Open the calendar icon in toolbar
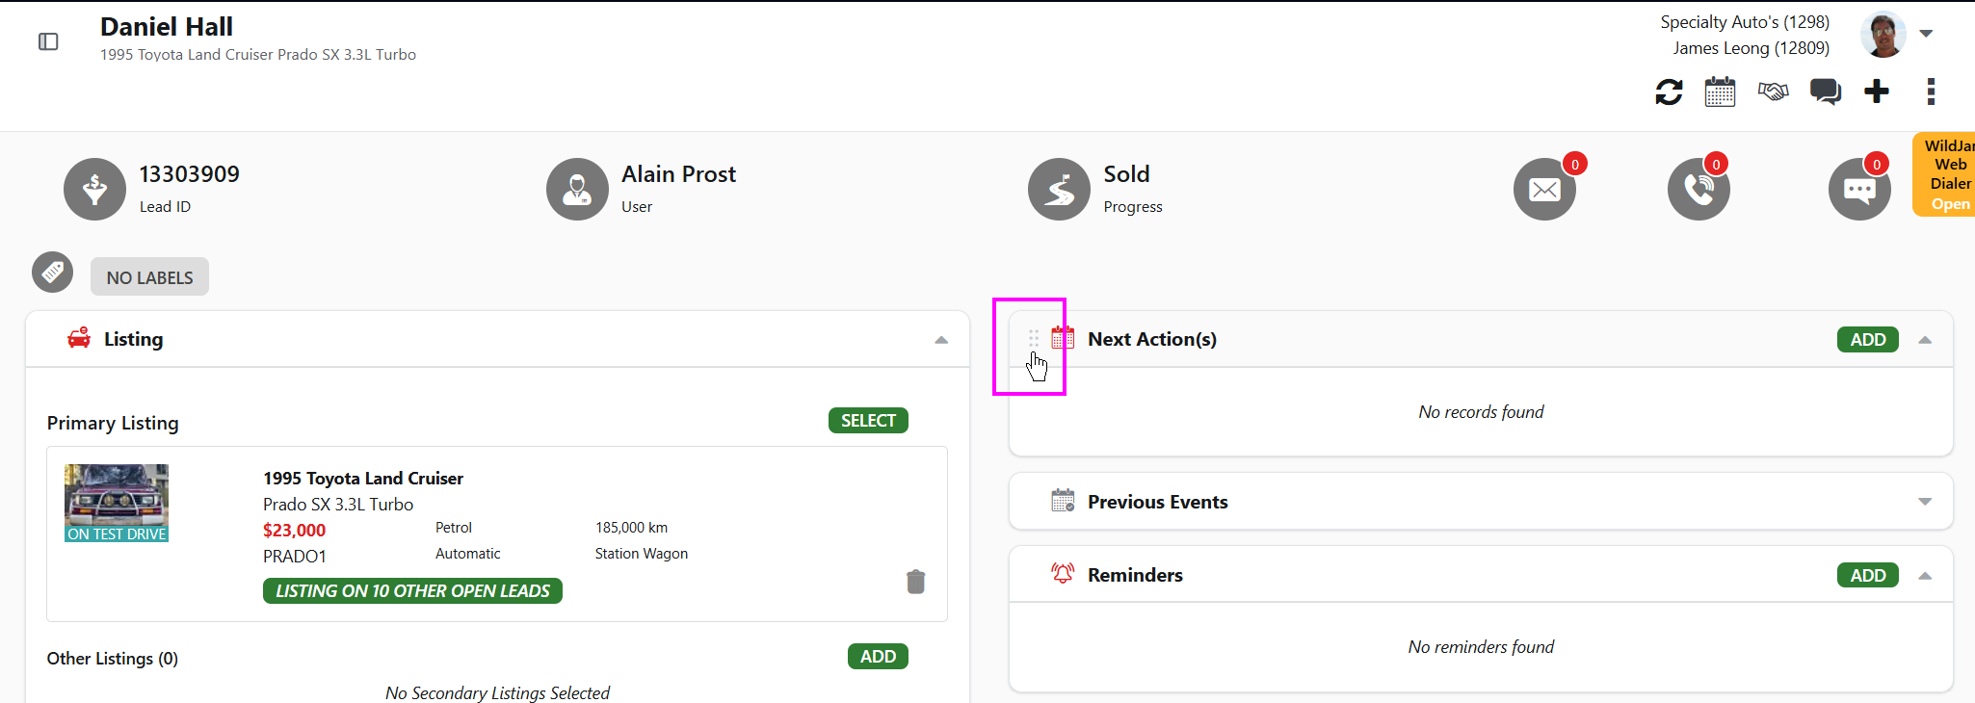The image size is (1975, 703). tap(1720, 92)
